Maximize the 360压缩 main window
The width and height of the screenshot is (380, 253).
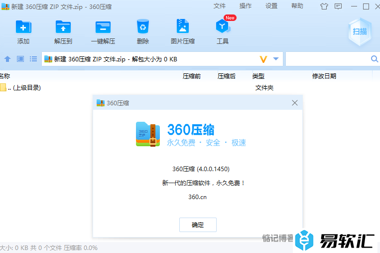point(366,6)
